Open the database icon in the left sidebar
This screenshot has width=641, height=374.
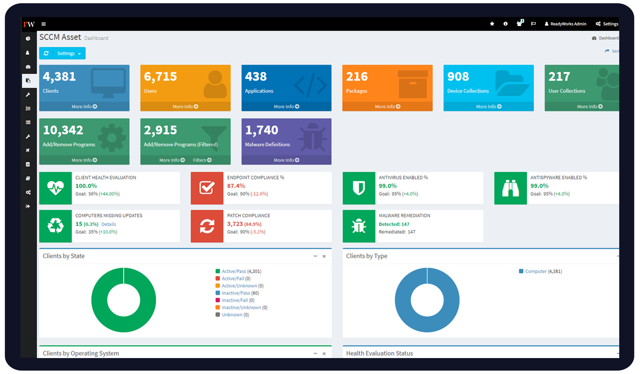(x=28, y=164)
